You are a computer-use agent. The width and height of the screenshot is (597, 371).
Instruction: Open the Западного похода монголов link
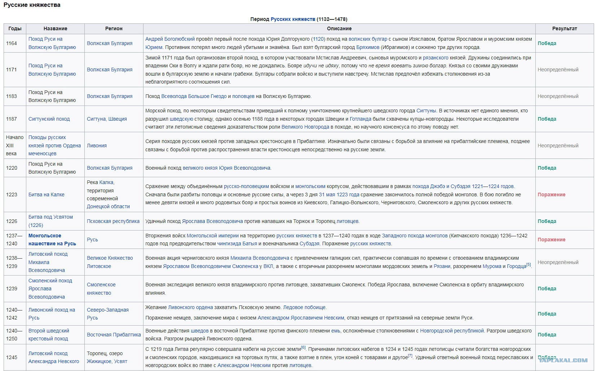(x=415, y=236)
